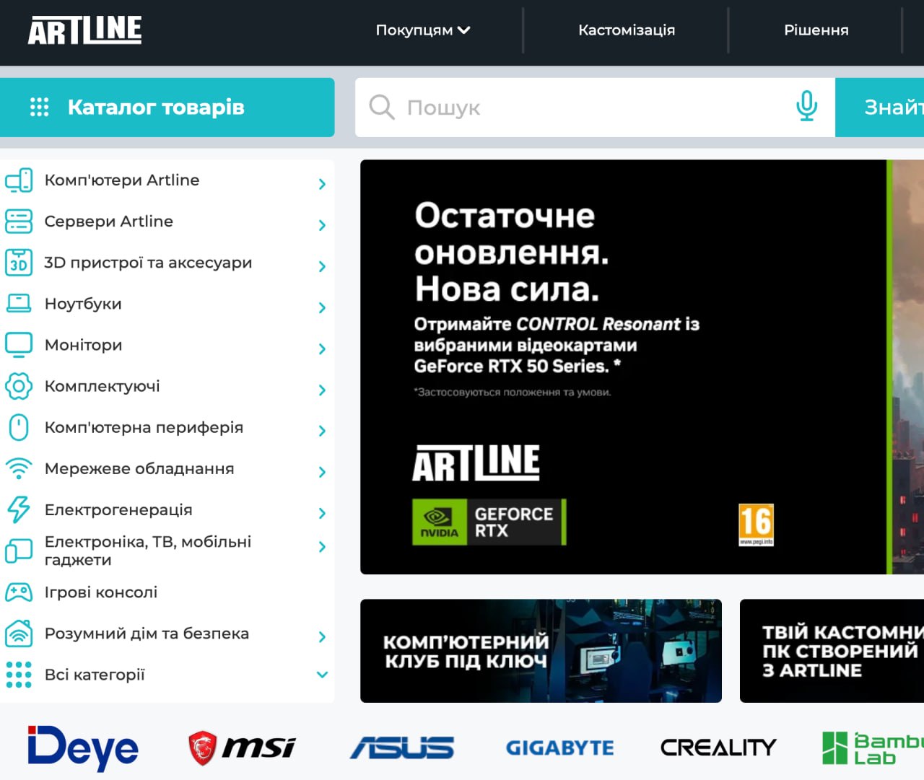
Task: Open the GeForce RTX promo banner
Action: pos(642,367)
